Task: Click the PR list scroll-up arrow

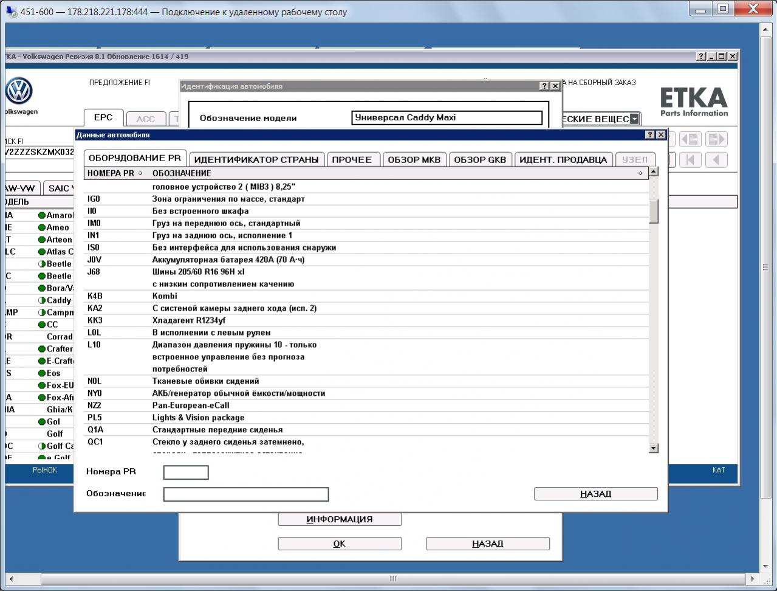Action: point(654,171)
